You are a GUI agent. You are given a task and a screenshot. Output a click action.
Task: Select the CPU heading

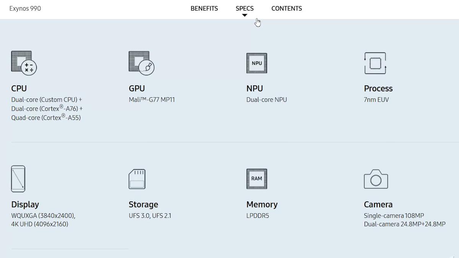point(19,88)
